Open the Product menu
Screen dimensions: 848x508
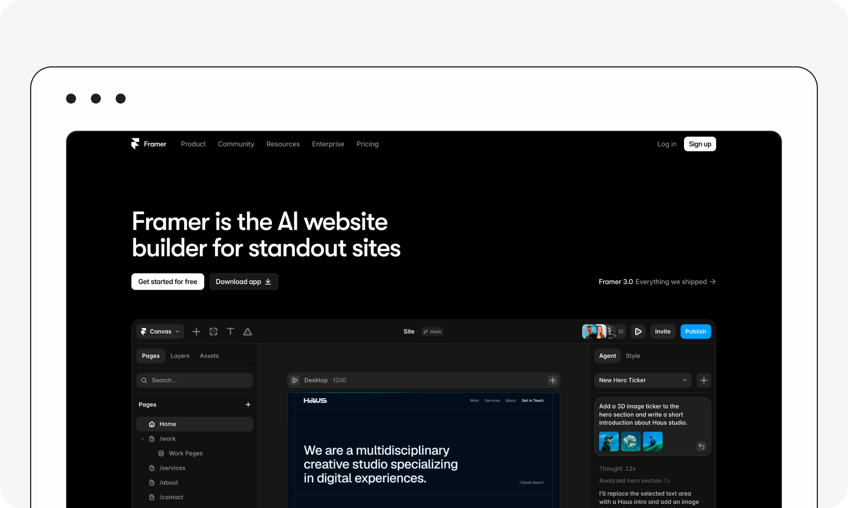[x=193, y=144]
